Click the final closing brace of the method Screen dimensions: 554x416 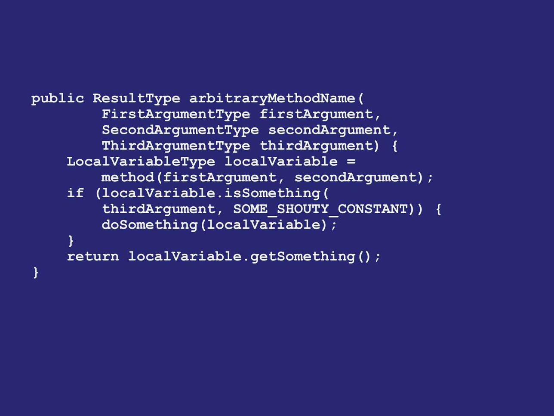36,273
